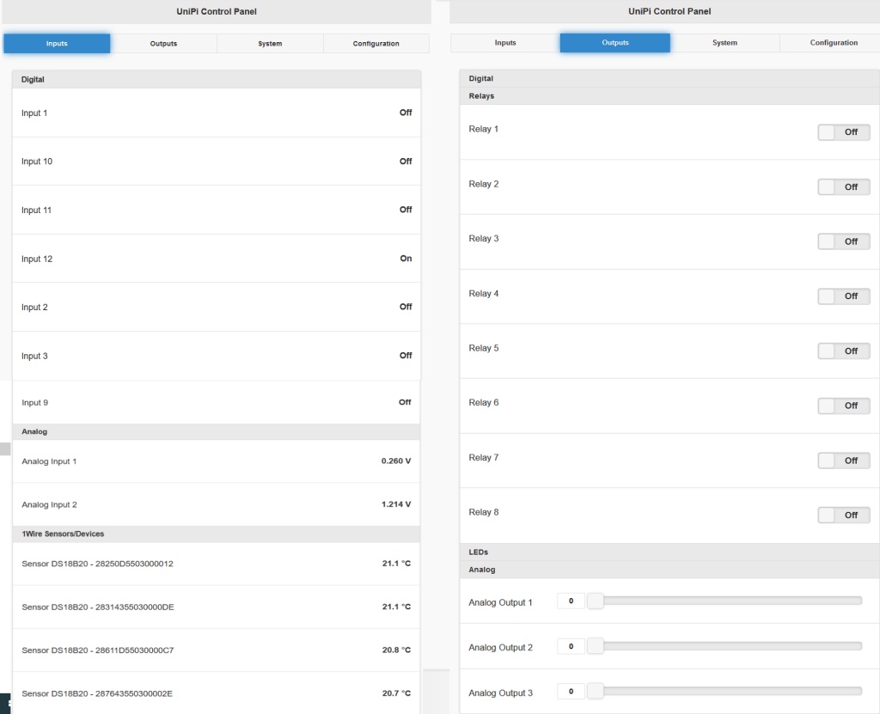Open System tab in right panel
The width and height of the screenshot is (880, 714).
click(724, 43)
